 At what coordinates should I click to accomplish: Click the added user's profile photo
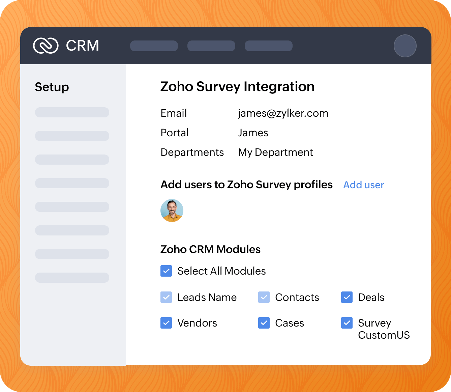(x=172, y=211)
